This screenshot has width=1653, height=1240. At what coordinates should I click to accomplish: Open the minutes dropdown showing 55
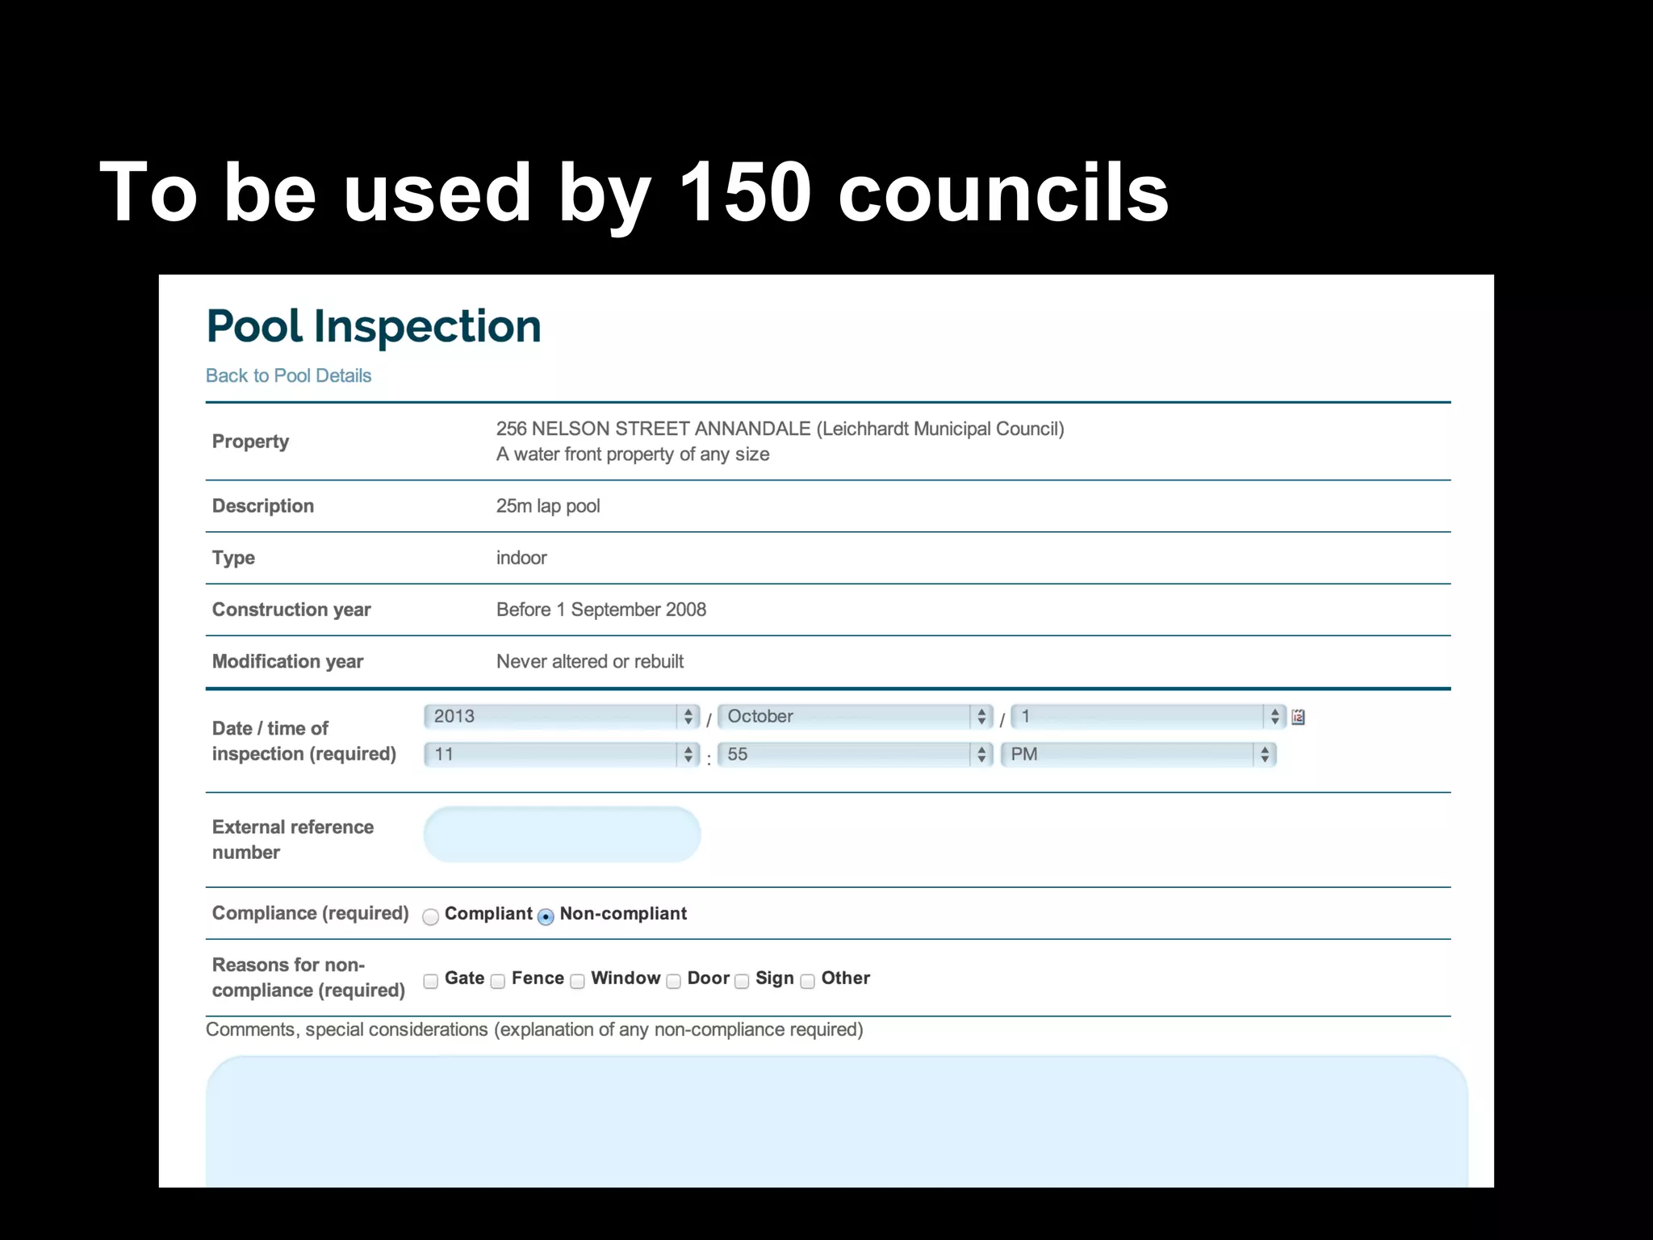[855, 754]
